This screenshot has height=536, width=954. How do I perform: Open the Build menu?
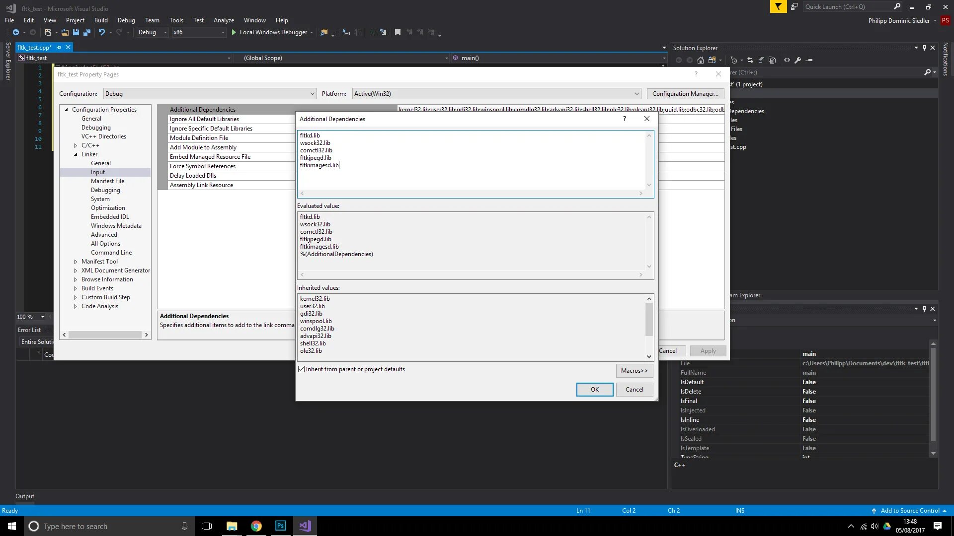101,20
